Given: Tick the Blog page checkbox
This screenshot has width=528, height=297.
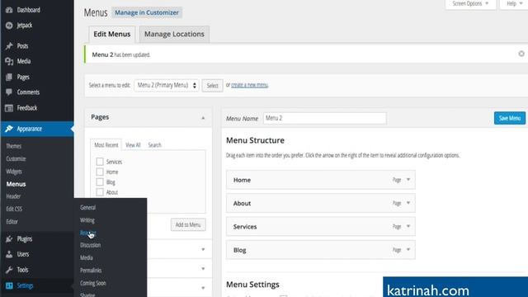Looking at the screenshot, I should point(100,181).
